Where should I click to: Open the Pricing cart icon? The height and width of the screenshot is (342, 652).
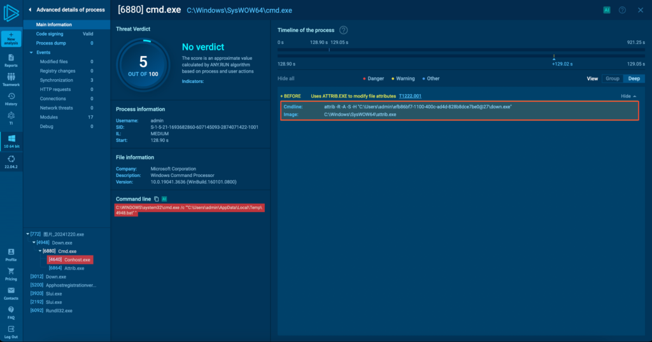pyautogui.click(x=11, y=274)
